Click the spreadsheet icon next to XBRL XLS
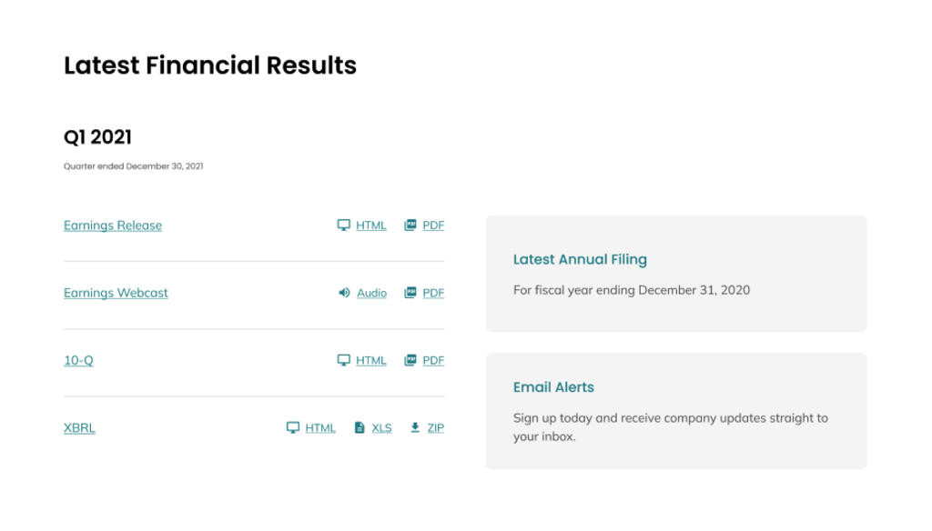This screenshot has height=531, width=932. [x=358, y=427]
